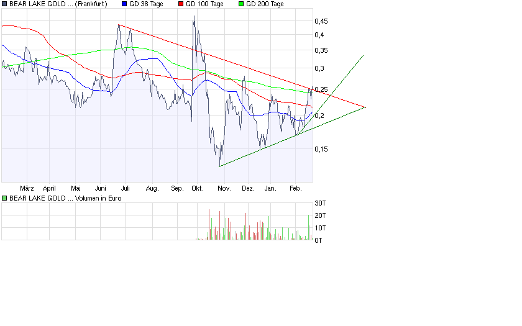The width and height of the screenshot is (522, 326).
Task: Click the green GD 200 Tage legend swatch
Action: pyautogui.click(x=241, y=4)
